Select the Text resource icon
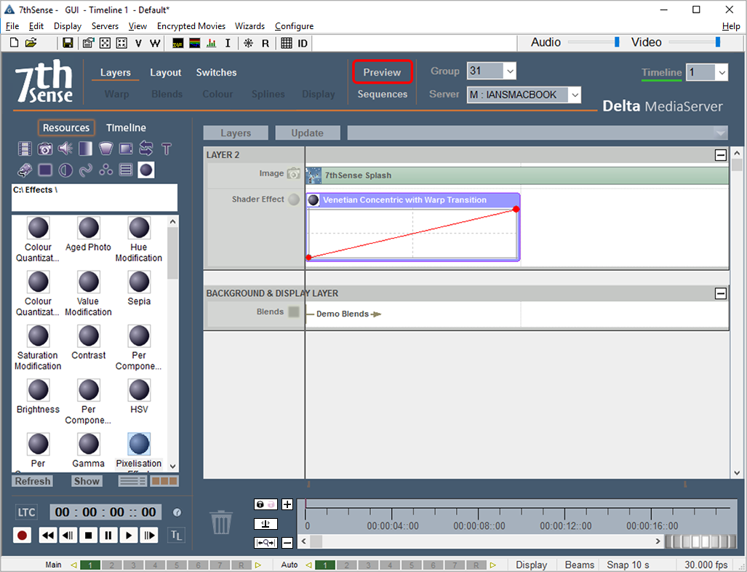The height and width of the screenshot is (572, 747). [x=167, y=148]
